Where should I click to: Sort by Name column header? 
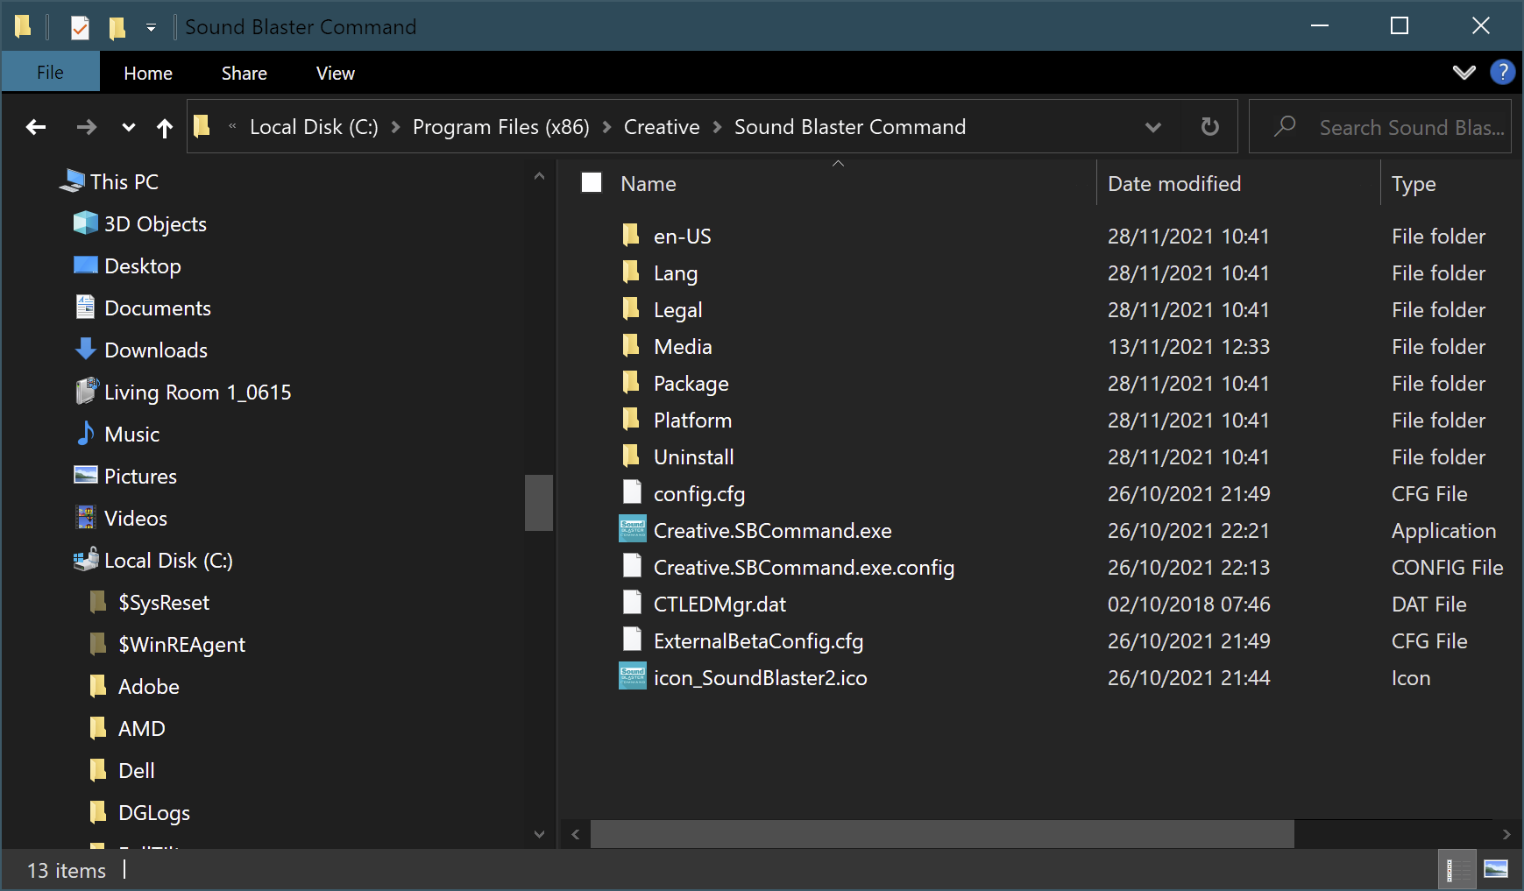click(649, 184)
